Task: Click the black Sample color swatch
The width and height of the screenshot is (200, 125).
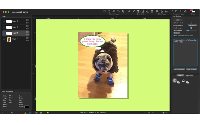Action: pyautogui.click(x=27, y=107)
